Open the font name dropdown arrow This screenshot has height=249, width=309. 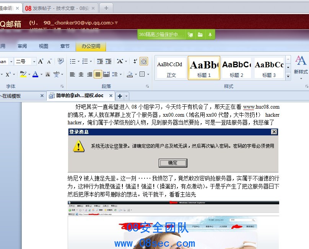click(x=11, y=62)
